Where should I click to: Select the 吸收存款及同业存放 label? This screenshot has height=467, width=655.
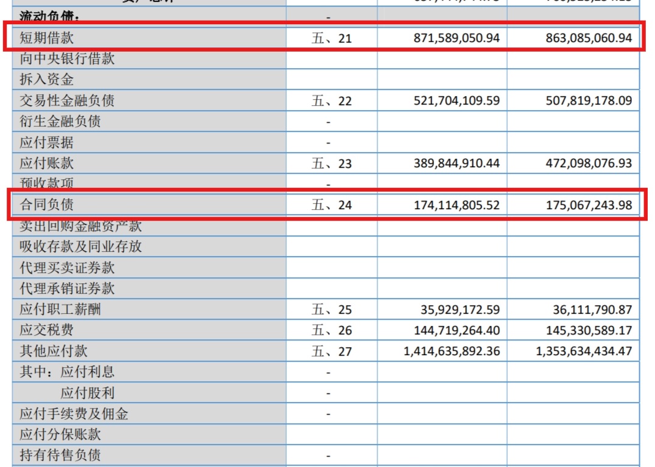tap(80, 247)
